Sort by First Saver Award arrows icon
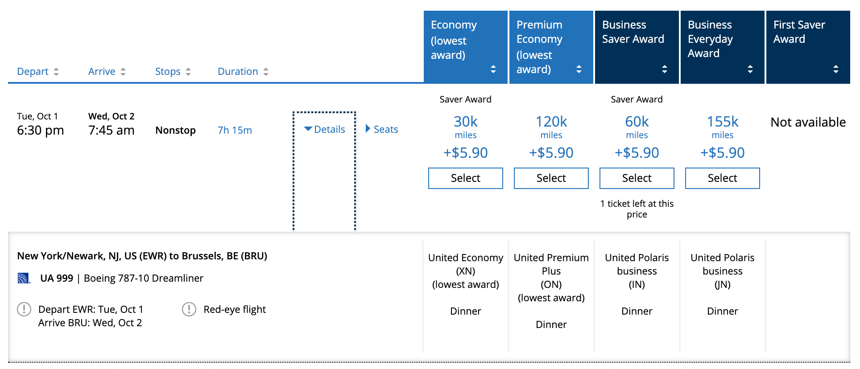Image resolution: width=860 pixels, height=369 pixels. pyautogui.click(x=835, y=69)
